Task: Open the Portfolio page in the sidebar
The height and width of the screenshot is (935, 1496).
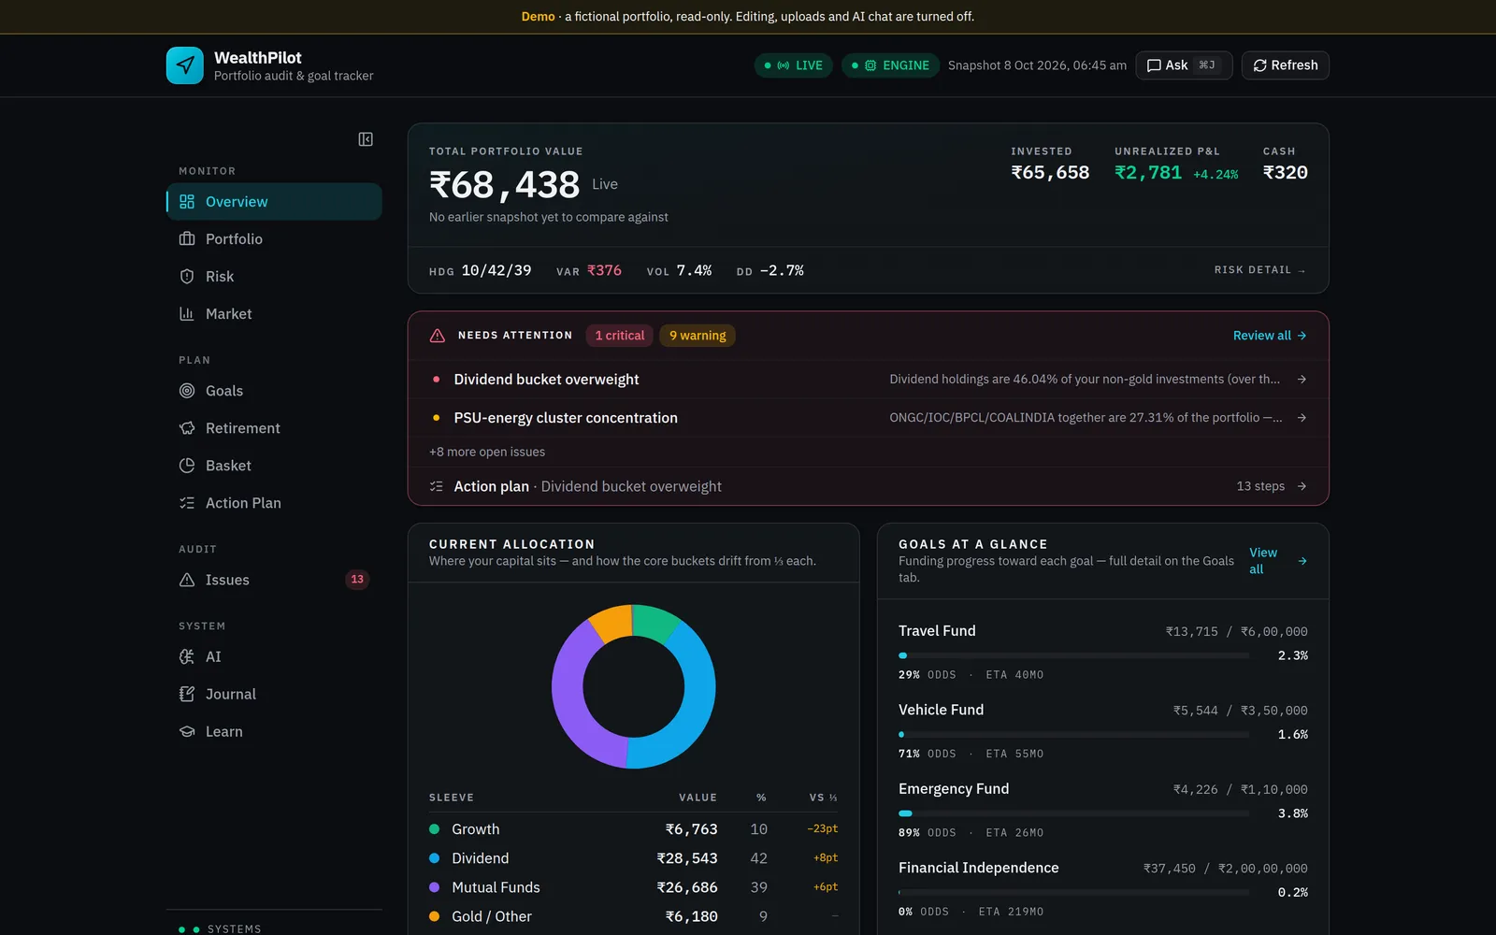Action: pyautogui.click(x=274, y=239)
